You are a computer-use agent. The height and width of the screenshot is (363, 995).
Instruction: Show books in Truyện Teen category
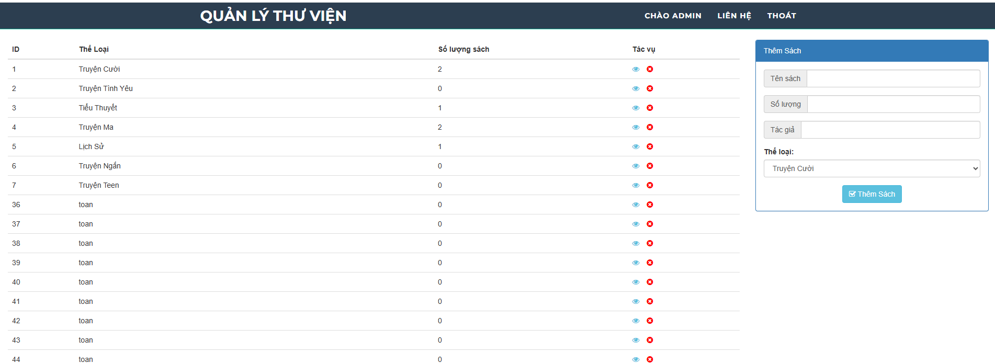[636, 185]
